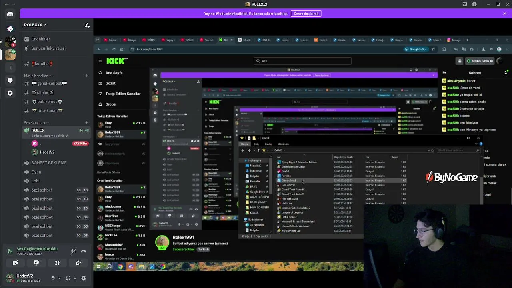Image resolution: width=512 pixels, height=288 pixels.
Task: Open the ROLEXxX server name dropdown
Action: [x=35, y=25]
